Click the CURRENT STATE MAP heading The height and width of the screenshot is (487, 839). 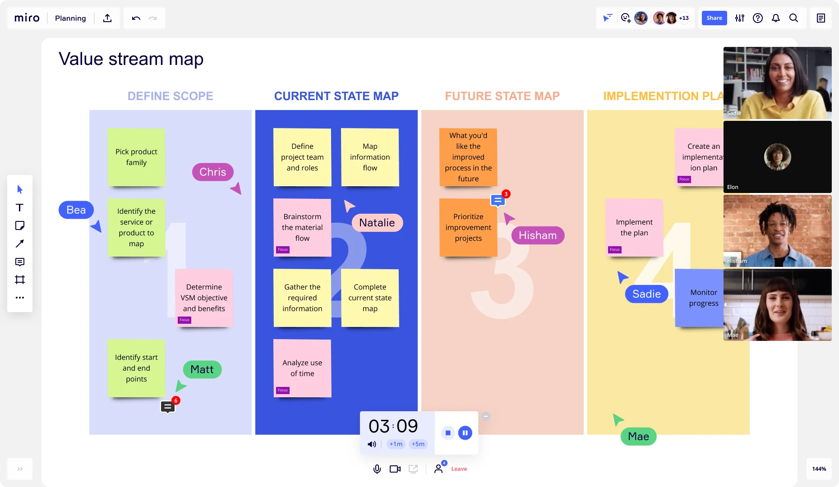[x=337, y=96]
